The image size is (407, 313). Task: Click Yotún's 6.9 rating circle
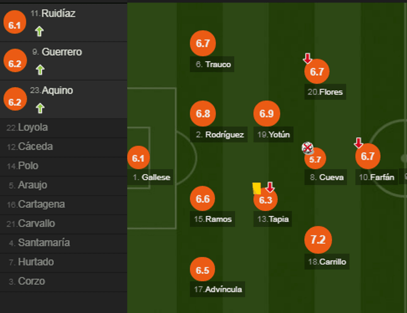click(x=267, y=113)
